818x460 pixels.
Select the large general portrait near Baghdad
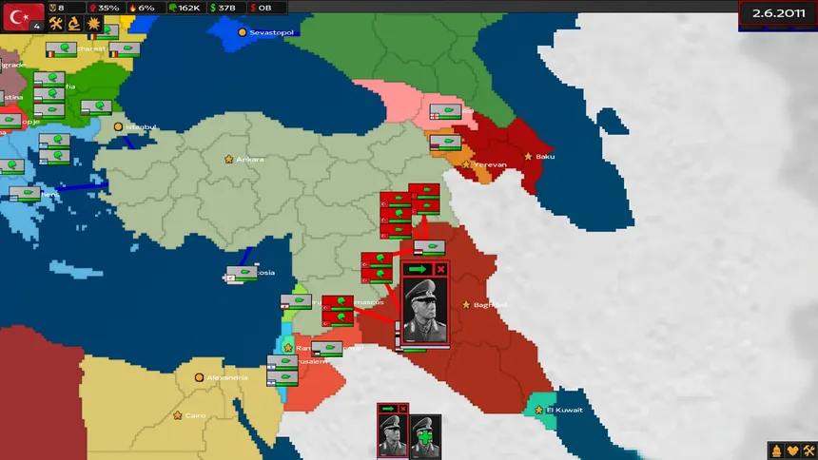point(425,311)
